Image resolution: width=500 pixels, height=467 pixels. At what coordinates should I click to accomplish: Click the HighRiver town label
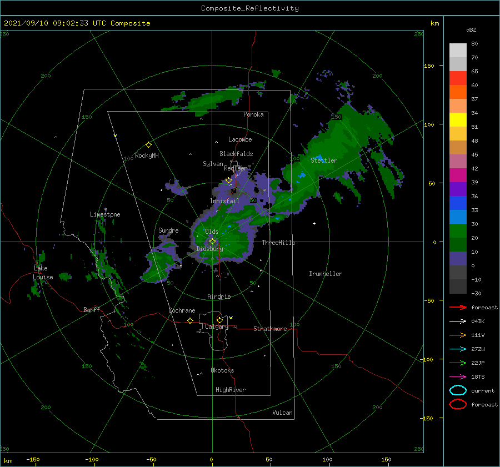click(x=231, y=390)
